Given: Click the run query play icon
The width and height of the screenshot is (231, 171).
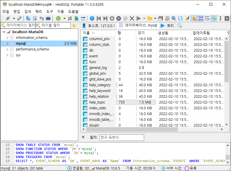Looking at the screenshot, I should pos(139,18).
